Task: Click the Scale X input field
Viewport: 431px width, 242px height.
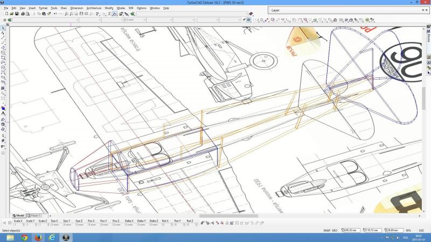Action: tap(17, 224)
